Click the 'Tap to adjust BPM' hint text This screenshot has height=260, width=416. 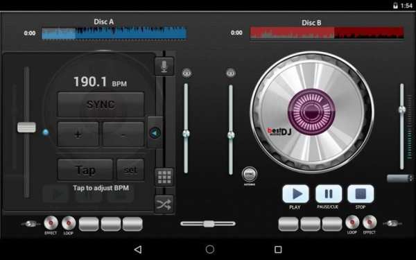click(101, 188)
